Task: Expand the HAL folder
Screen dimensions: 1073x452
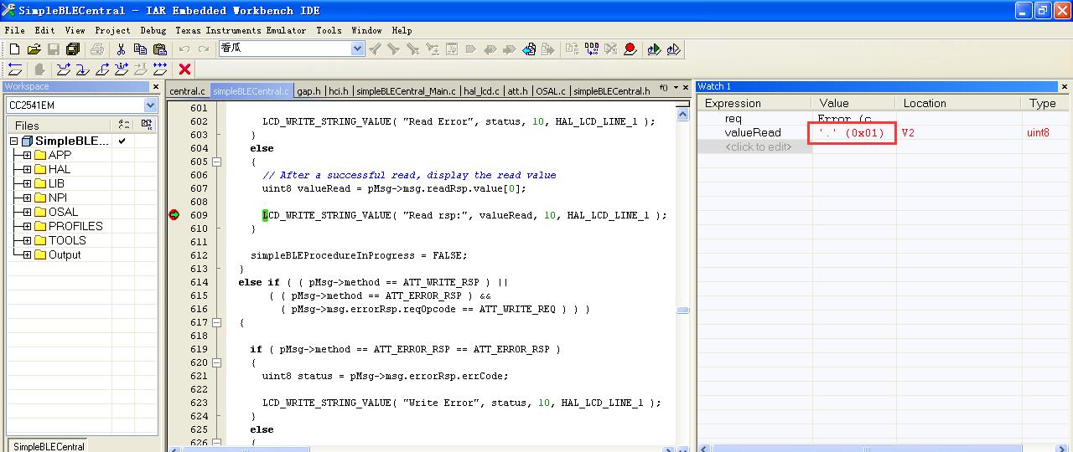Action: point(27,169)
